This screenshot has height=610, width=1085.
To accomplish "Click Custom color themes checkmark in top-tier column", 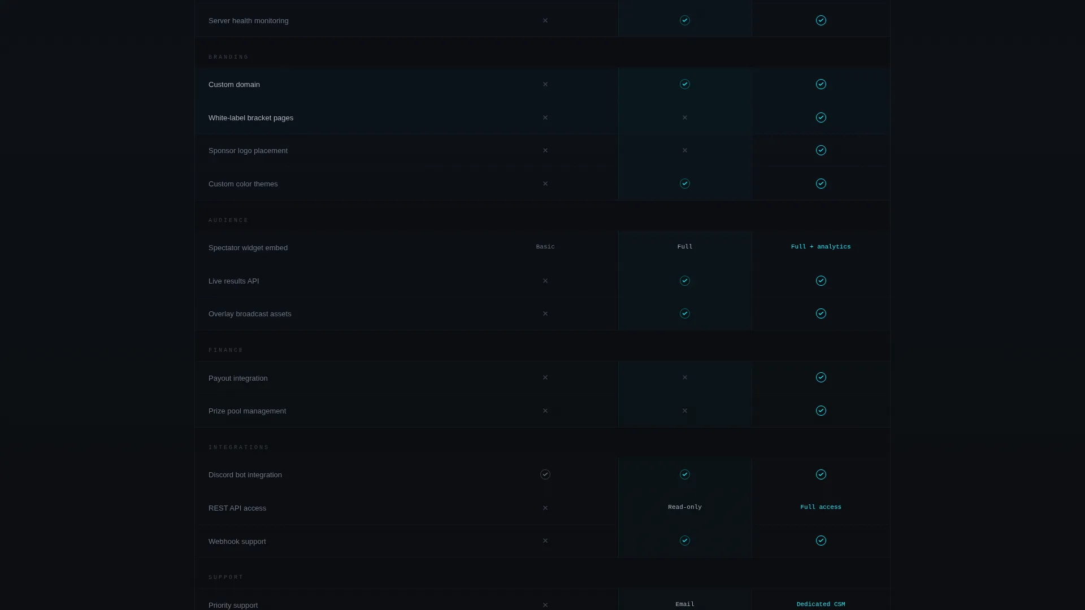I will point(821,184).
